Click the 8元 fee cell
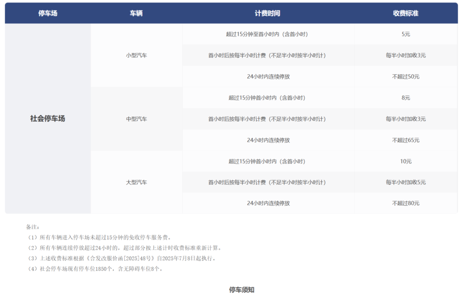Screen dimensions: 462x296 pos(406,98)
